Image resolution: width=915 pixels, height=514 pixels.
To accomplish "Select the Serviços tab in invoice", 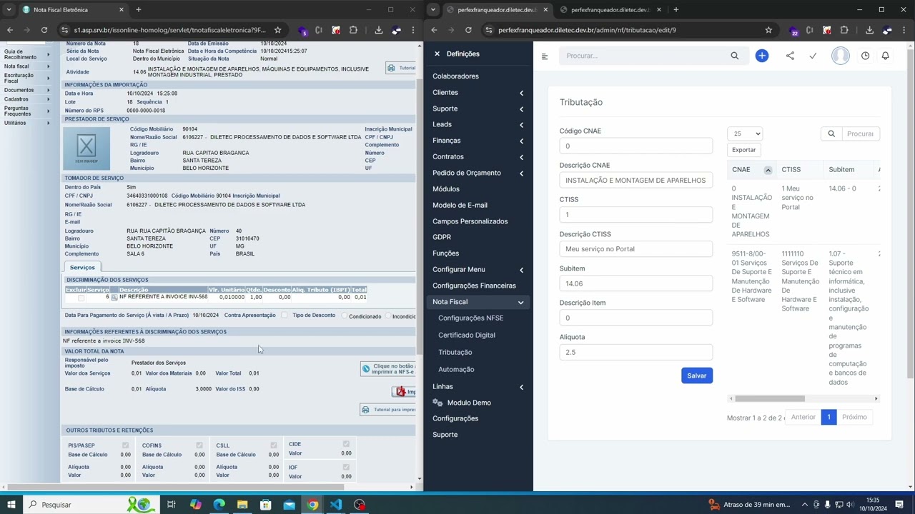I will coord(82,267).
